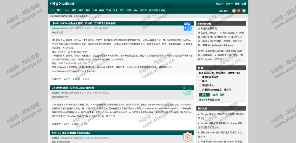
Task: Open the 云计算 category
Action: (x=143, y=10)
